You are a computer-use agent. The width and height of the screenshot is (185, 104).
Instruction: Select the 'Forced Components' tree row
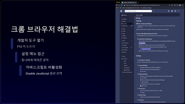pyautogui.click(x=127, y=72)
